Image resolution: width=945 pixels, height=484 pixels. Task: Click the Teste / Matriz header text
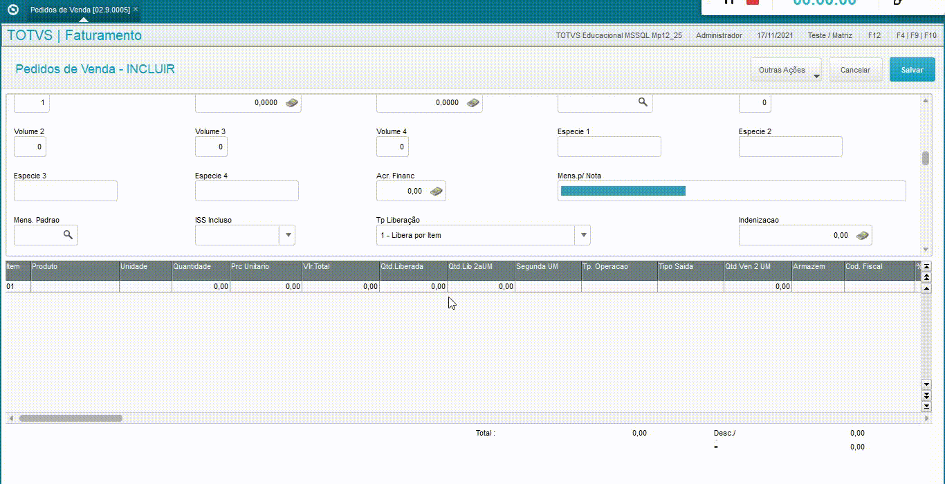click(831, 35)
